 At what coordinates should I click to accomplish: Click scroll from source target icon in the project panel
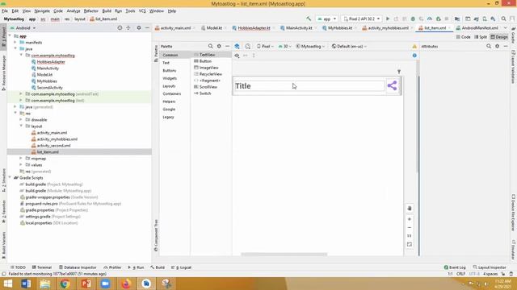tap(120, 28)
